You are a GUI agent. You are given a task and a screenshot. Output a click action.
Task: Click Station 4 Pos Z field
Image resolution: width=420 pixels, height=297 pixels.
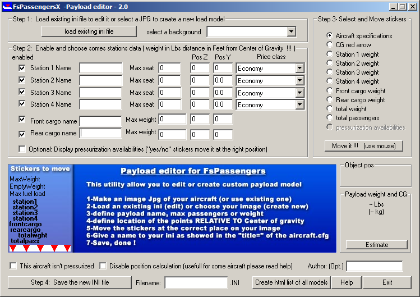200,104
